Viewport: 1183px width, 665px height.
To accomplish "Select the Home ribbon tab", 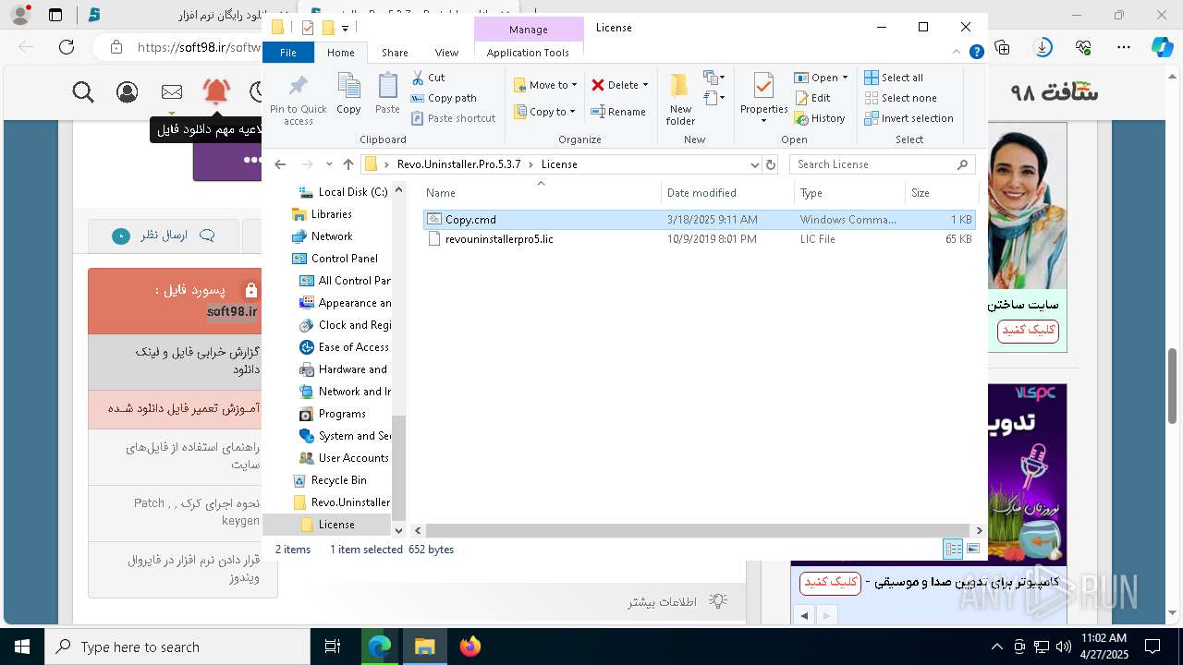I will coord(340,53).
